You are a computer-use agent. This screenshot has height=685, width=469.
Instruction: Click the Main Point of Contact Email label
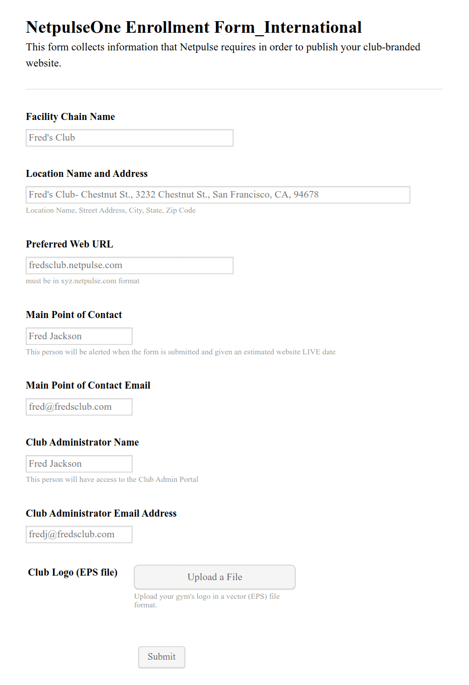(88, 386)
